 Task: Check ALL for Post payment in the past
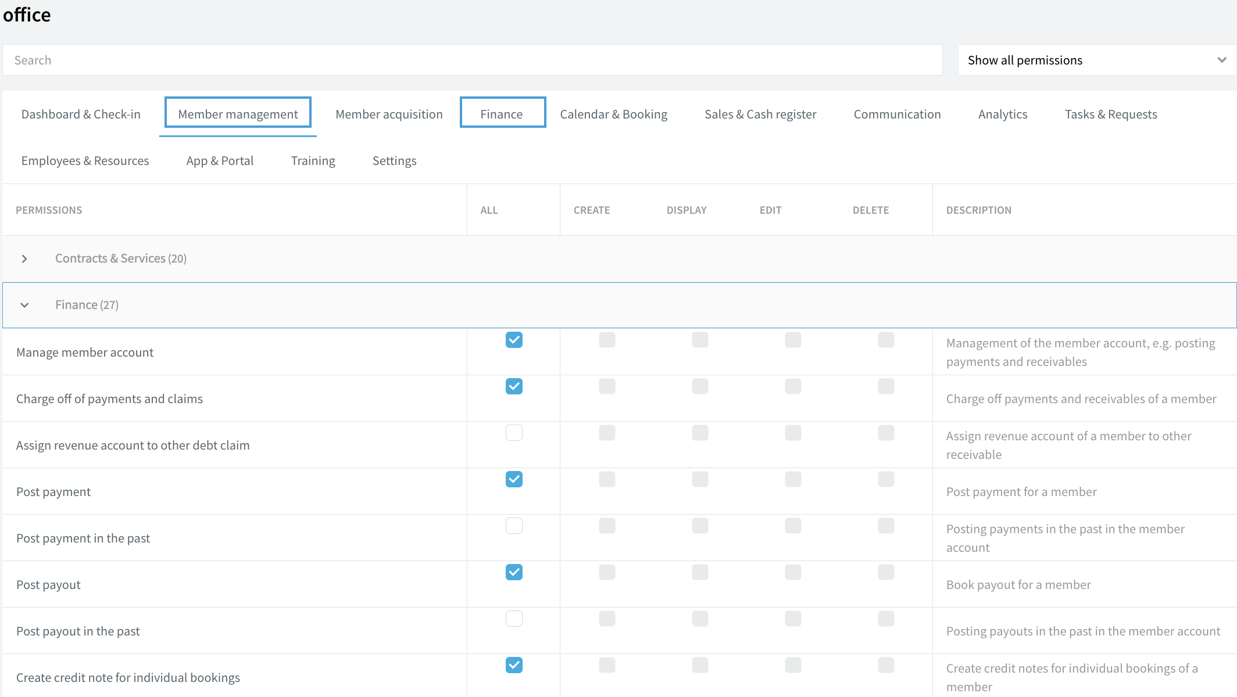click(514, 526)
